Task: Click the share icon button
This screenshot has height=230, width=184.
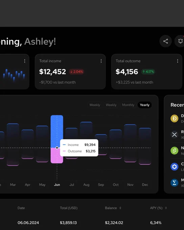Action: pyautogui.click(x=165, y=41)
